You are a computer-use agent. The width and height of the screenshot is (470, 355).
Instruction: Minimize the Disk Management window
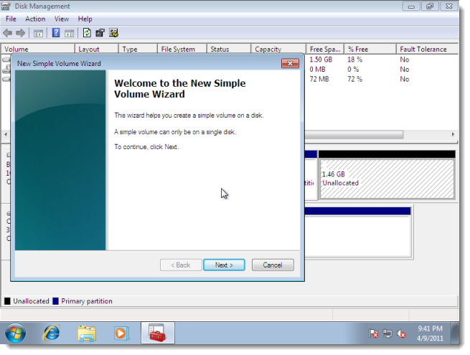(x=411, y=6)
